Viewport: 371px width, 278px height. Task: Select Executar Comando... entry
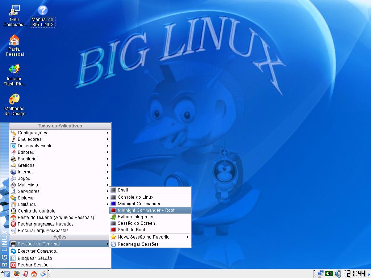60,251
